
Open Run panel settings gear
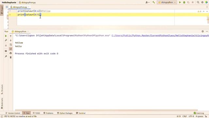coord(202,31)
